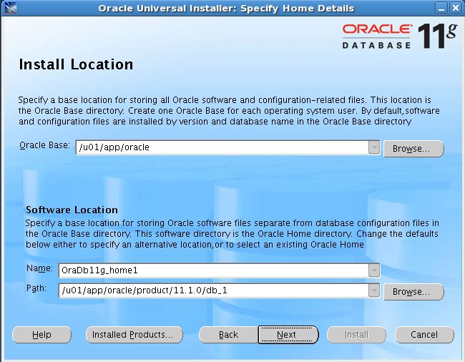This screenshot has width=465, height=362.
Task: View Installed Products list
Action: coord(134,335)
